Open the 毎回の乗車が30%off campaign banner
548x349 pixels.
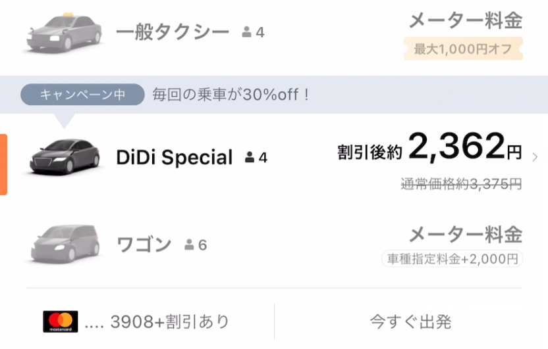pyautogui.click(x=231, y=94)
